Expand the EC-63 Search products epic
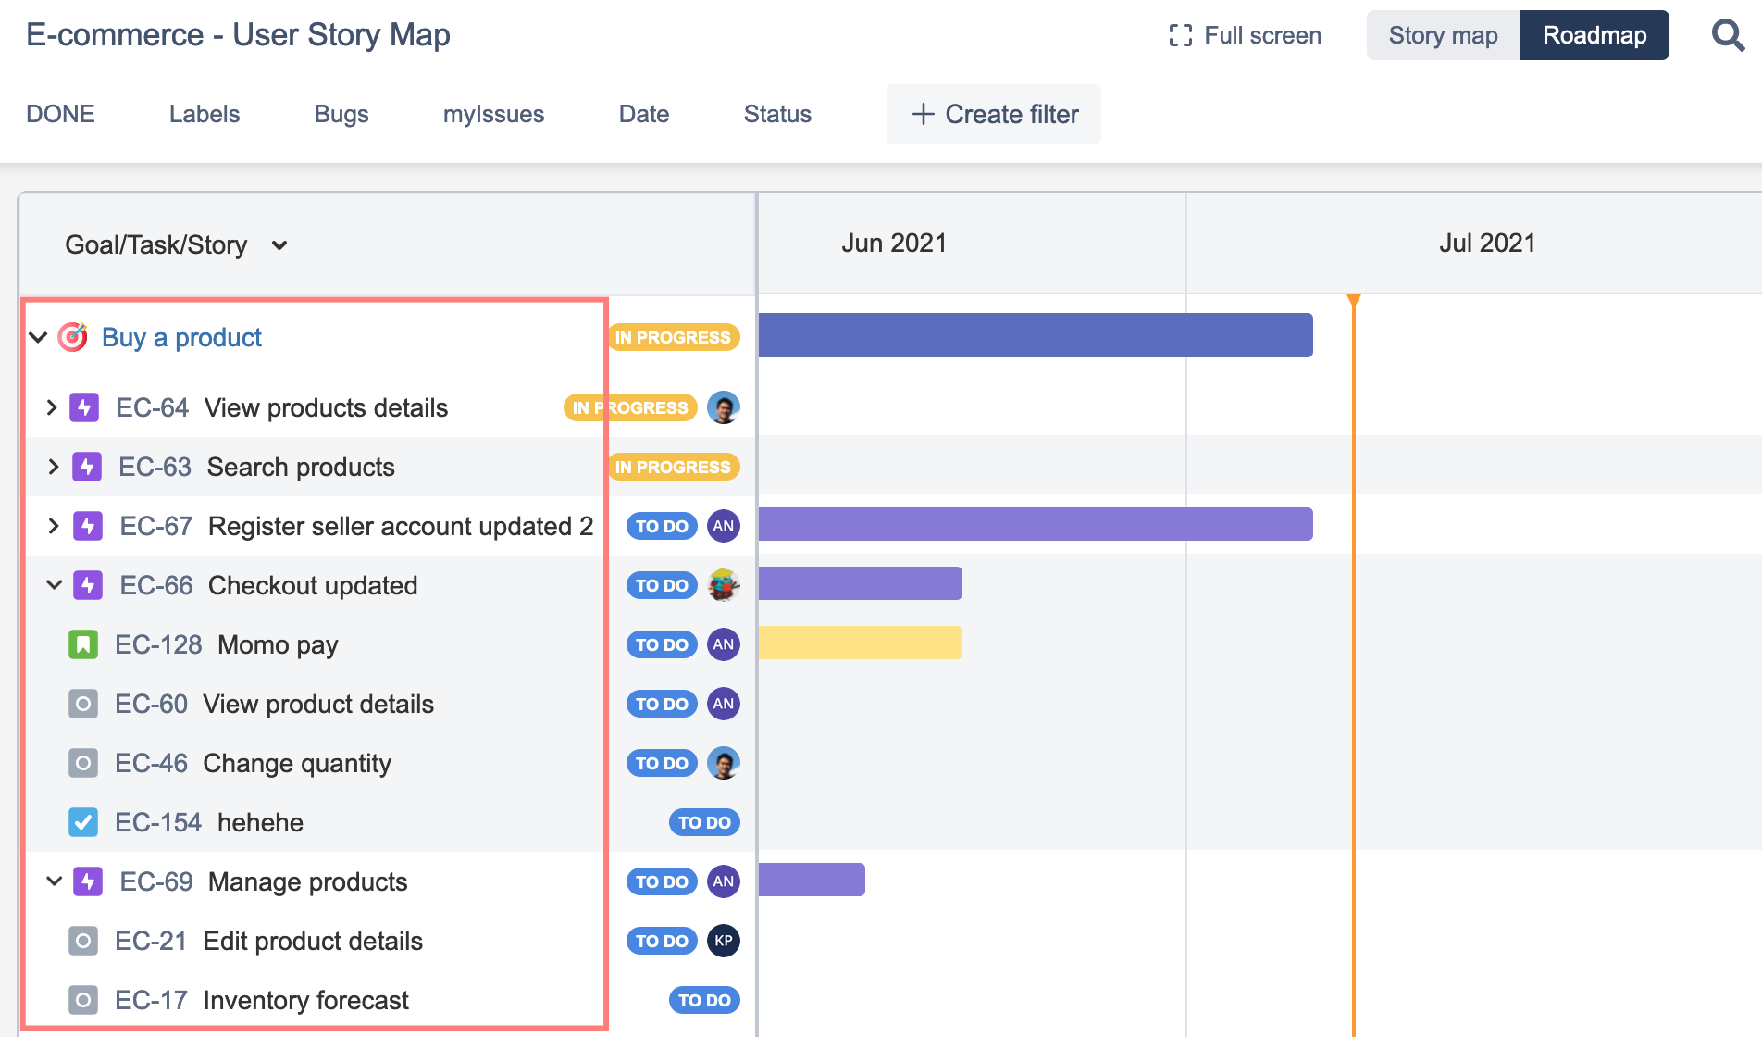This screenshot has width=1762, height=1037. 54,467
